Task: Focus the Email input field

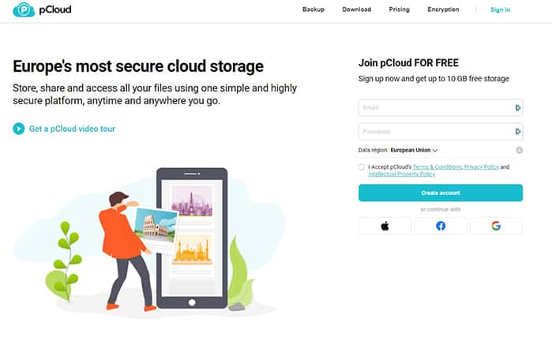Action: pos(441,107)
